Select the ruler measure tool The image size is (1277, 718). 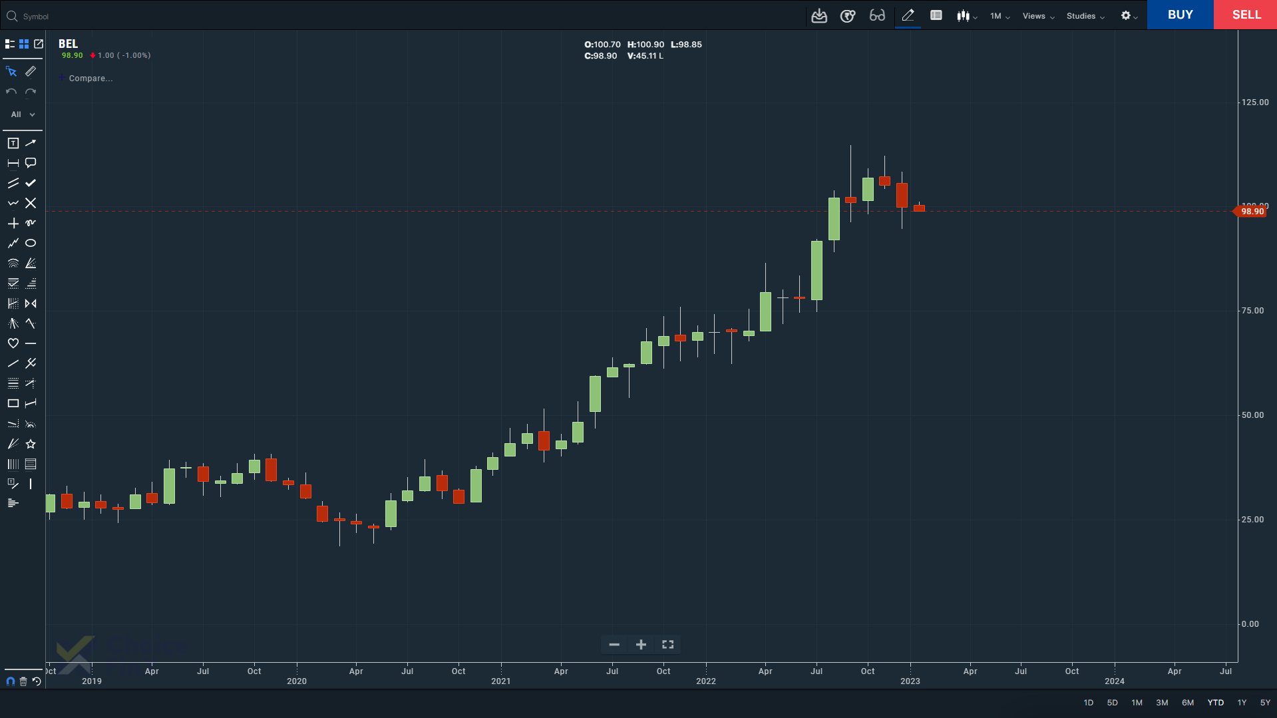31,71
